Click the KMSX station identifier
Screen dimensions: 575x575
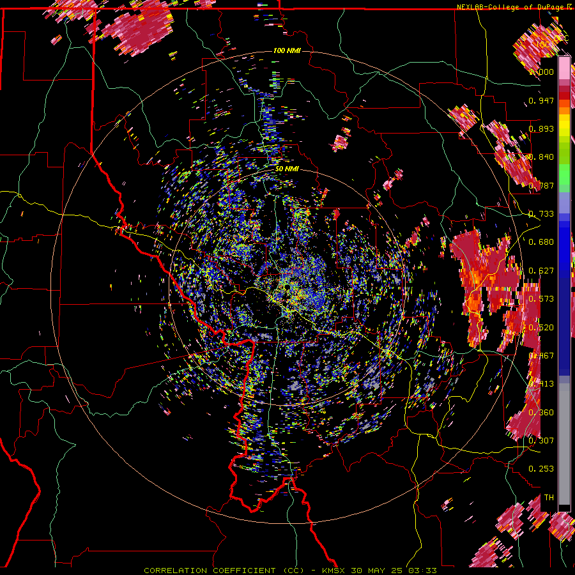coord(333,571)
